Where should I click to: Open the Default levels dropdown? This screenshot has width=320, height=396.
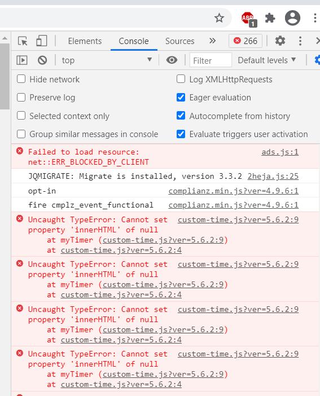tap(267, 60)
